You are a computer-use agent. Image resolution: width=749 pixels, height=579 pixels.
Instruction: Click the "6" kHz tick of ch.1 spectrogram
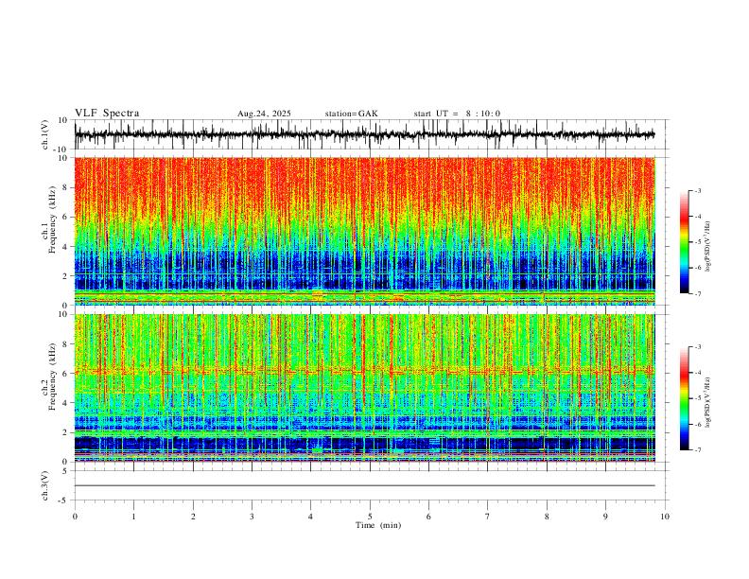coord(65,218)
